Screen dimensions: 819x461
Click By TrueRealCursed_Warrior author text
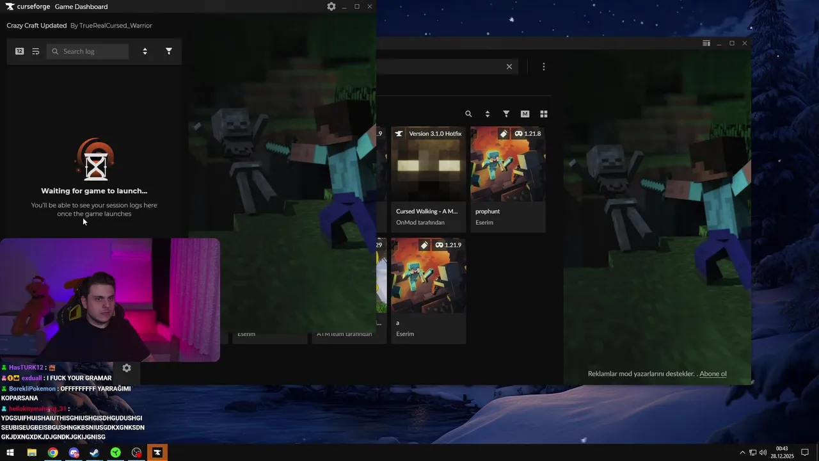coord(111,26)
